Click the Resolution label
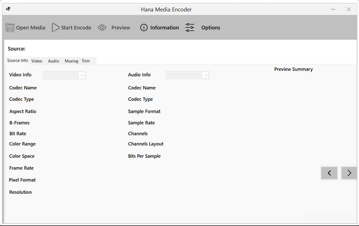Screen dimensions: 359x226 (x=21, y=192)
